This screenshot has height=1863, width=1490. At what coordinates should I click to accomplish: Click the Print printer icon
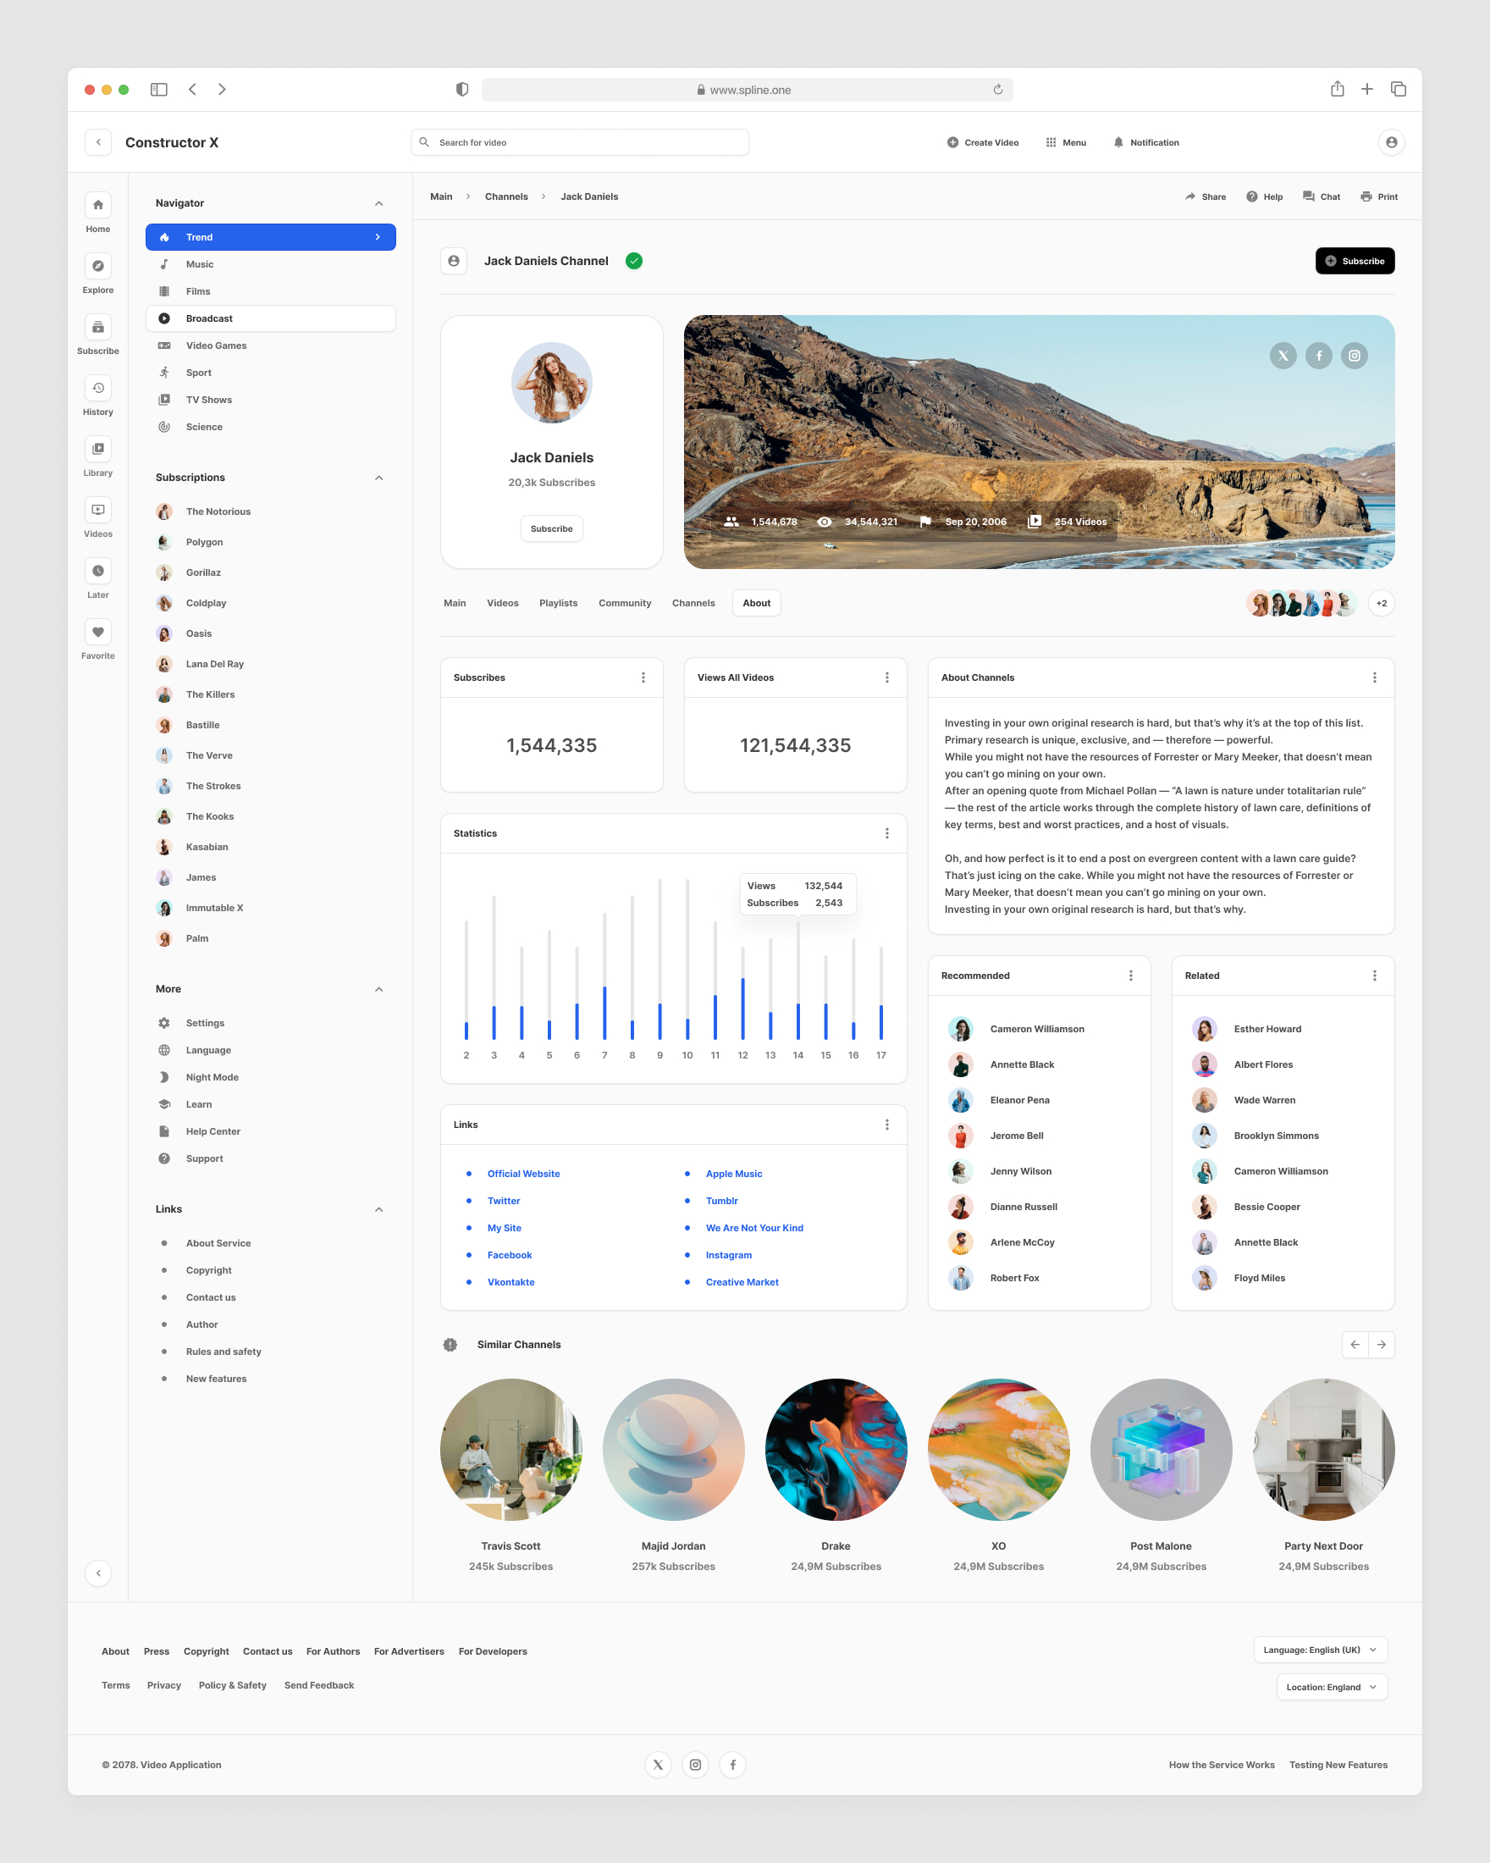(1366, 196)
